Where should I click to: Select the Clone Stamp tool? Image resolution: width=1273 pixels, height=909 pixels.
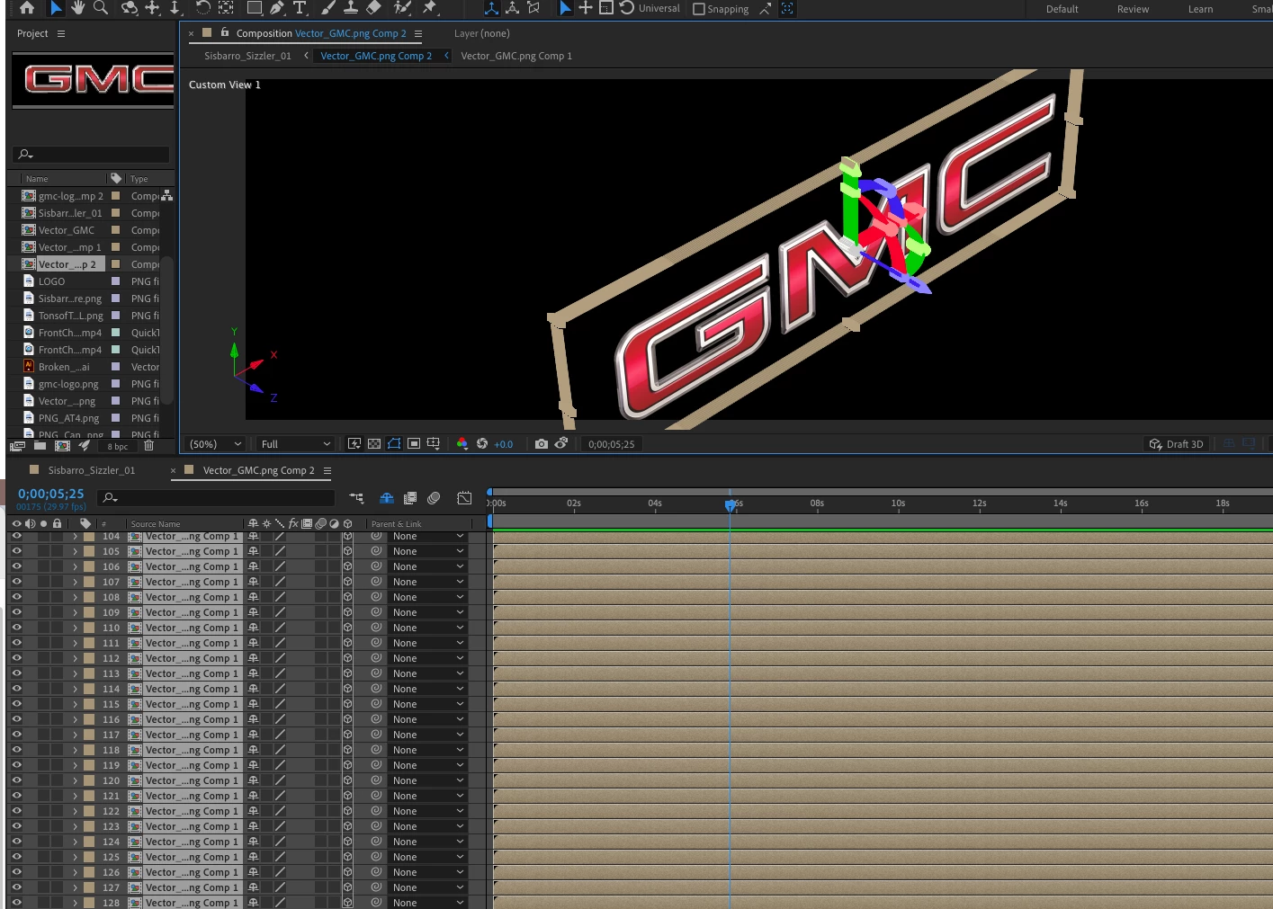coord(351,8)
